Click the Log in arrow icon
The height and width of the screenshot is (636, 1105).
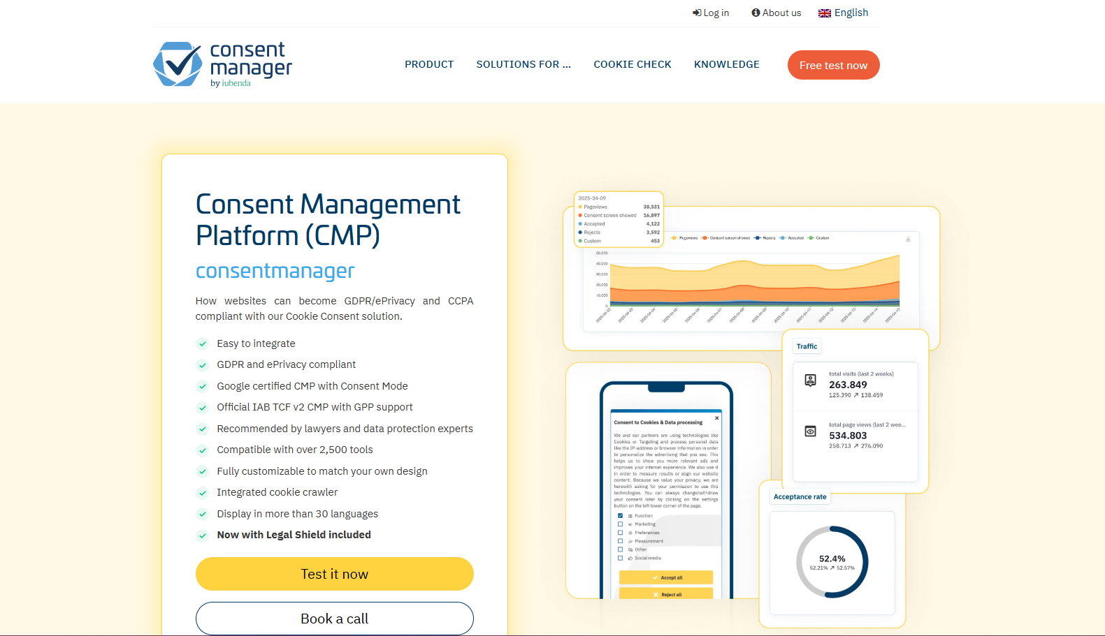click(x=697, y=13)
